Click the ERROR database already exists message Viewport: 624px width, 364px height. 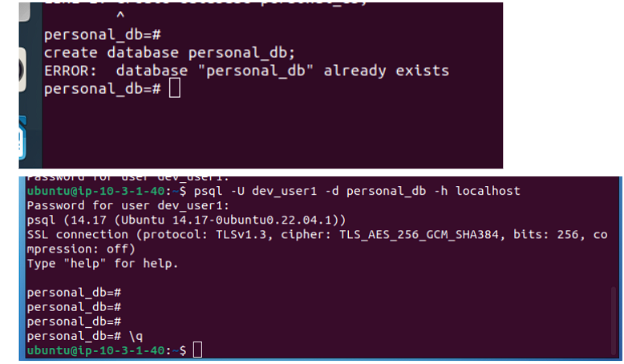(x=246, y=71)
